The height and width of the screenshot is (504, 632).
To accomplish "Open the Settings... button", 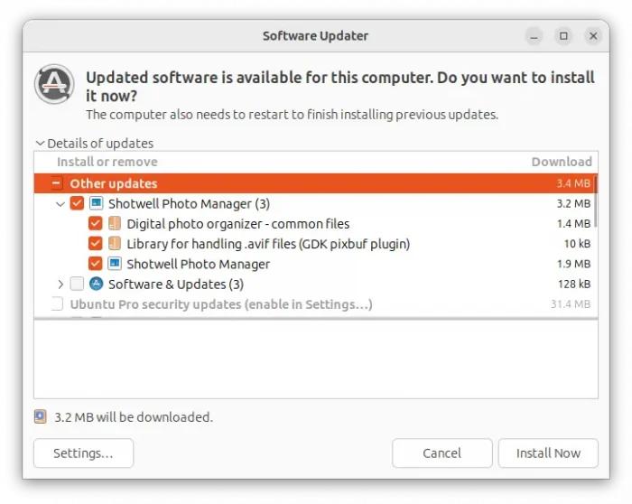I will point(83,453).
